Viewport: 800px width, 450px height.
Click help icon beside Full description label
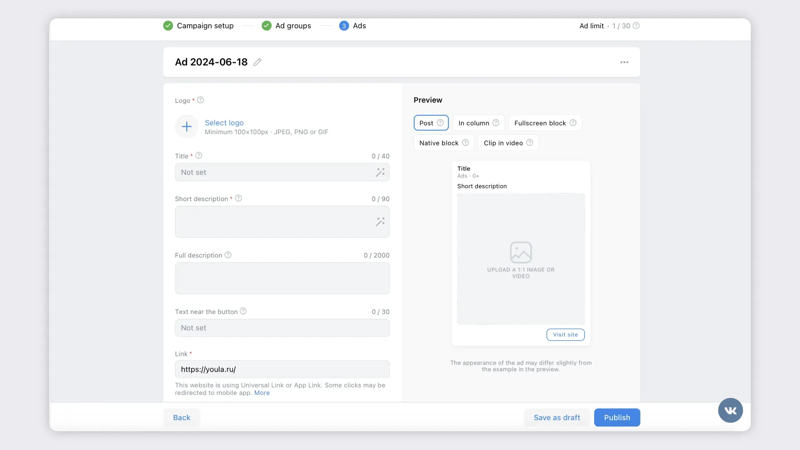coord(228,255)
